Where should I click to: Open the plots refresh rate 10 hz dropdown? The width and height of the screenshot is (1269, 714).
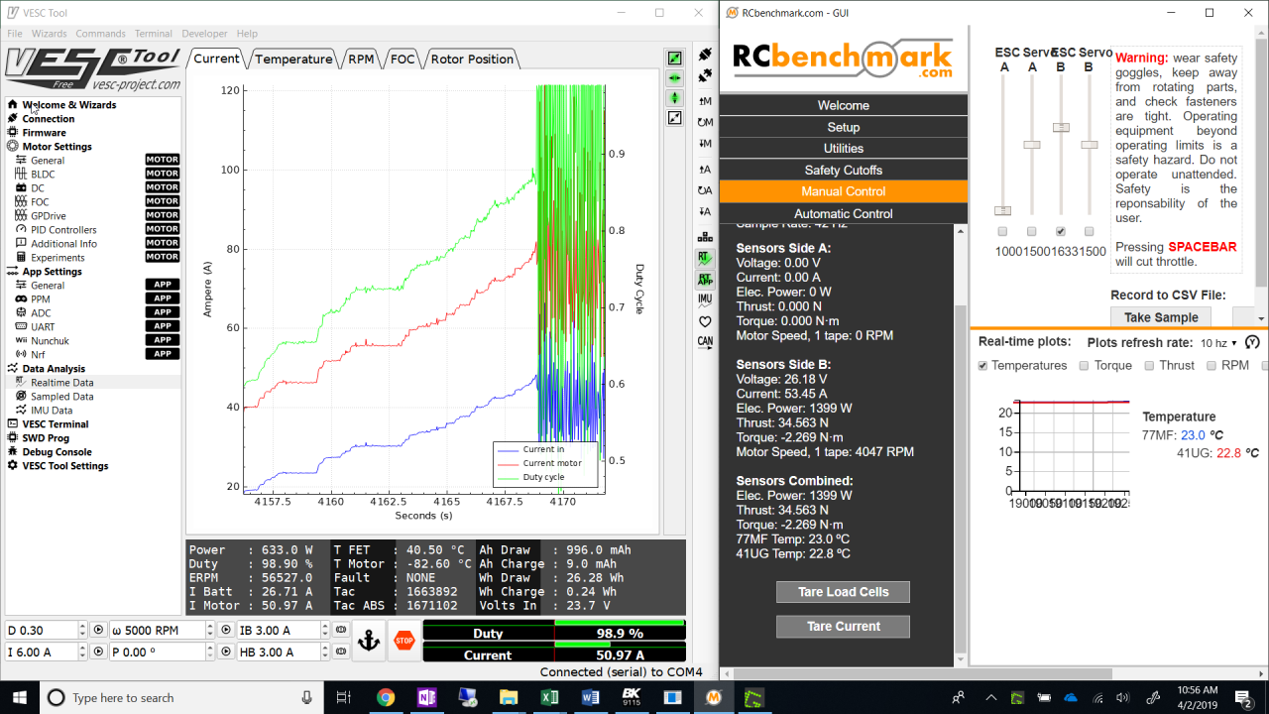[x=1218, y=343]
